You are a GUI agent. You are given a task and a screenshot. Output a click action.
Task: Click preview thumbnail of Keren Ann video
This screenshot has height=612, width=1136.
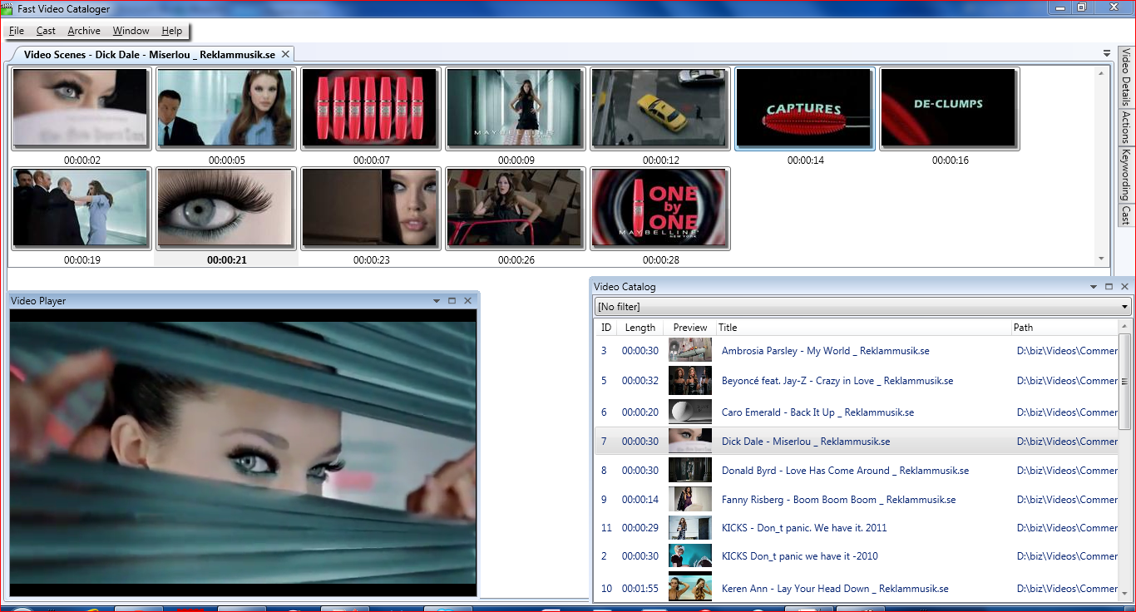[690, 588]
